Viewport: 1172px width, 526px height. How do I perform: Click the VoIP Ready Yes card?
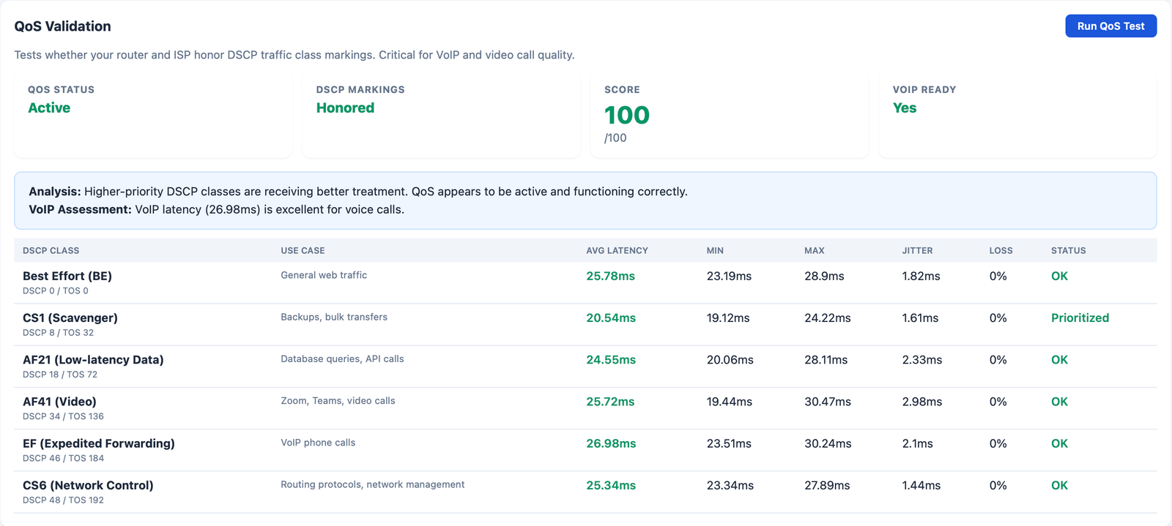[1017, 116]
